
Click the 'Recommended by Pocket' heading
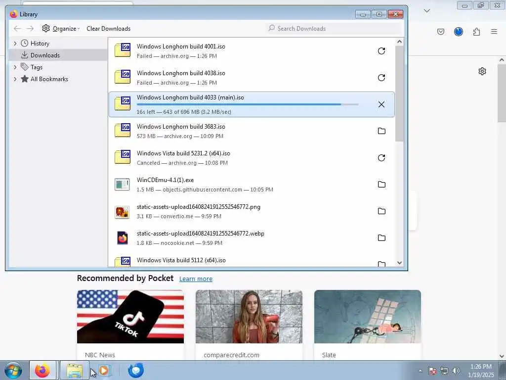tap(125, 278)
